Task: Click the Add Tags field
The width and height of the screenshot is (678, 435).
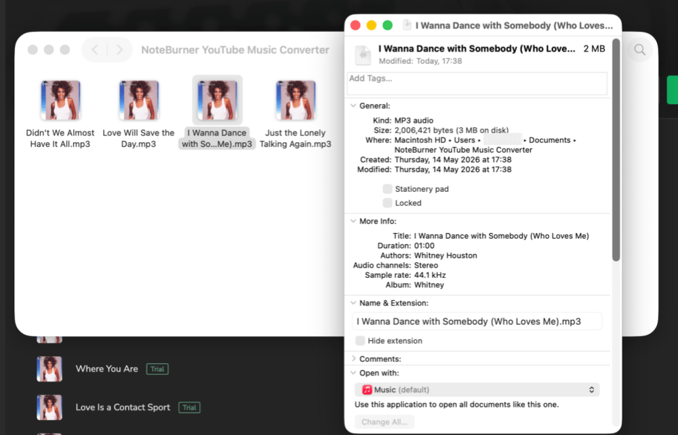Action: (477, 83)
